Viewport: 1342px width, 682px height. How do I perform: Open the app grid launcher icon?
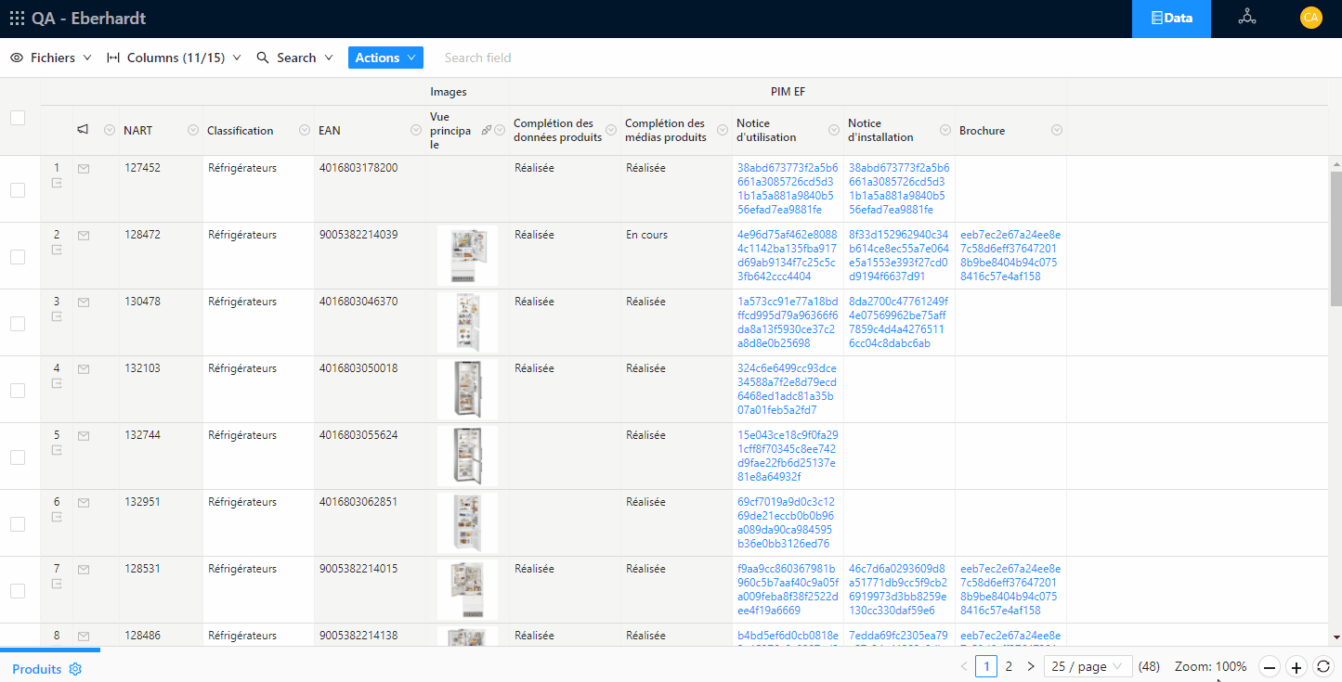click(17, 19)
